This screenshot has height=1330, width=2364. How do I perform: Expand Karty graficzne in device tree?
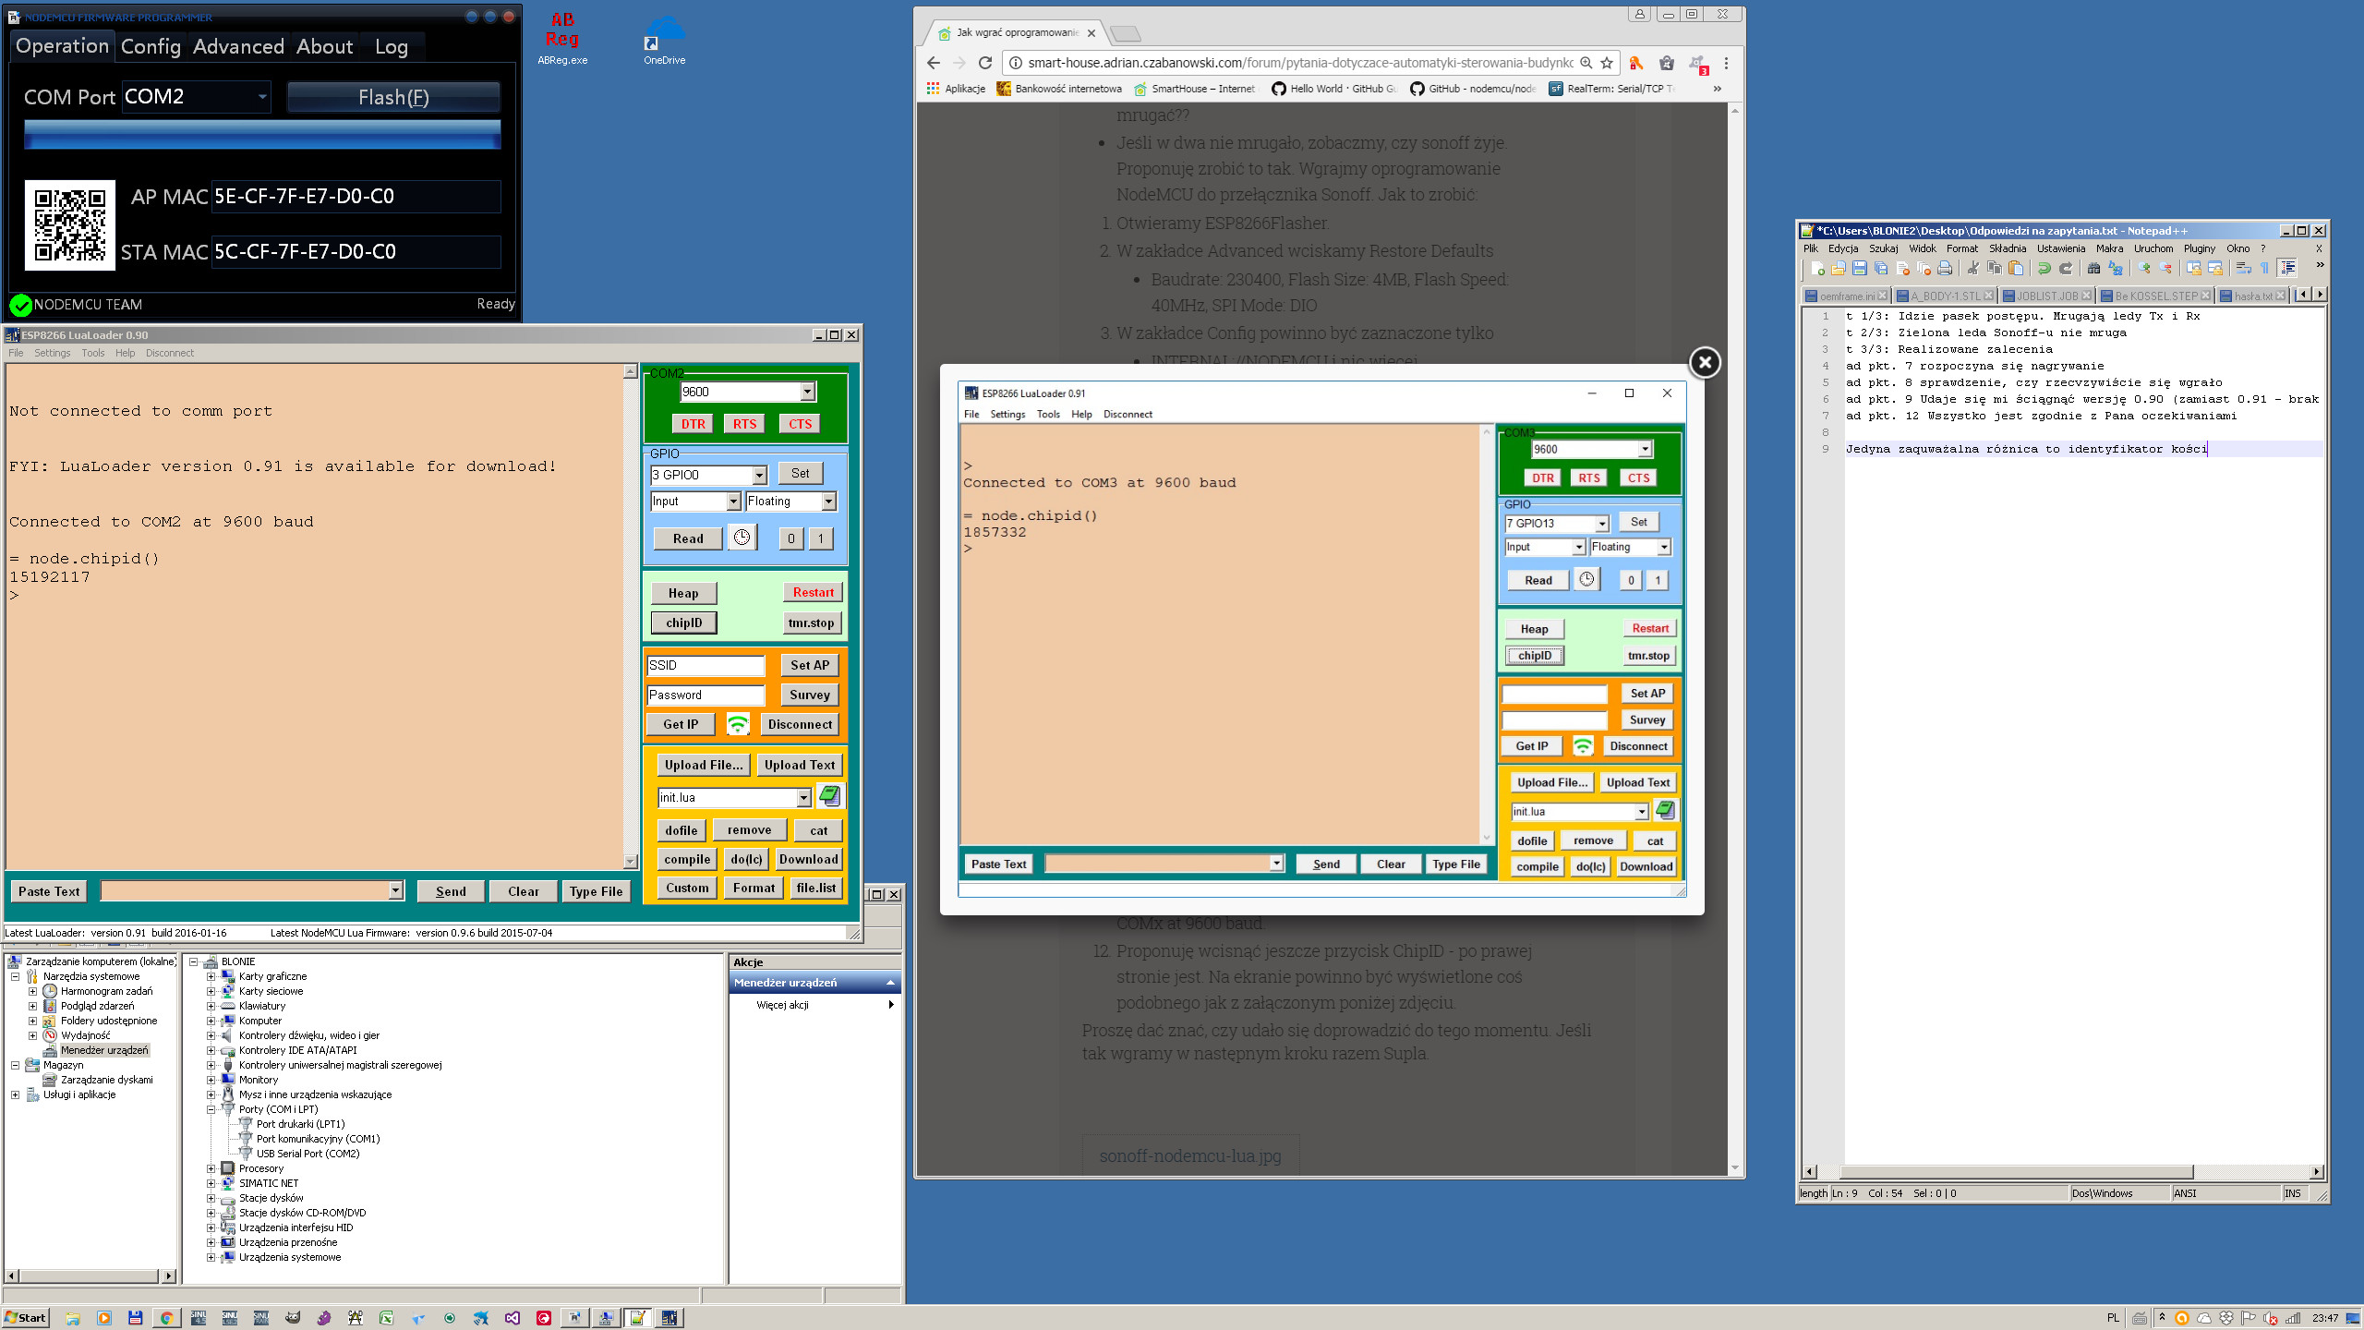[x=211, y=976]
